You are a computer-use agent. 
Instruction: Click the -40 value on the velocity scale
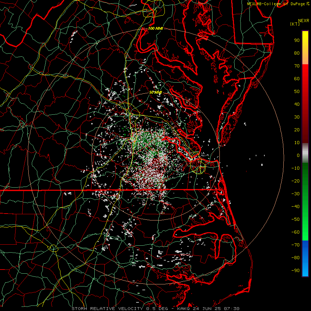[x=295, y=207]
